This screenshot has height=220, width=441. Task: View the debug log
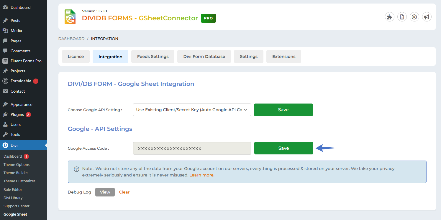[x=105, y=192]
